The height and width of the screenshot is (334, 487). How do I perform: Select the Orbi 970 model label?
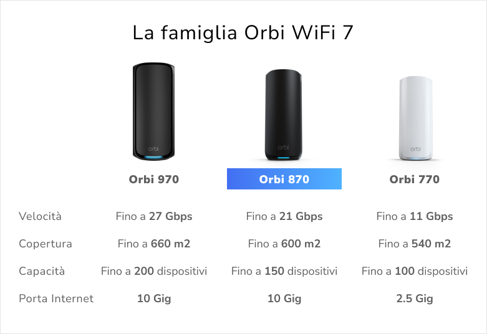[154, 179]
